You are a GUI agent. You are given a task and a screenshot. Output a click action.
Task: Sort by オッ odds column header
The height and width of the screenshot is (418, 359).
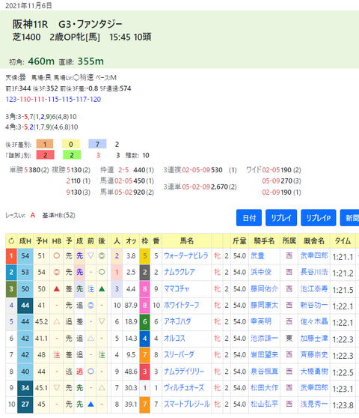click(131, 241)
